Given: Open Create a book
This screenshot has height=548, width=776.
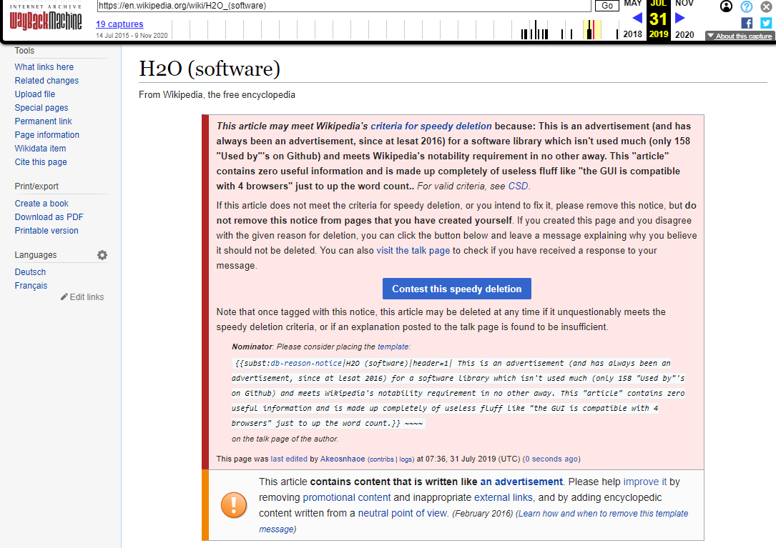Looking at the screenshot, I should (x=41, y=204).
